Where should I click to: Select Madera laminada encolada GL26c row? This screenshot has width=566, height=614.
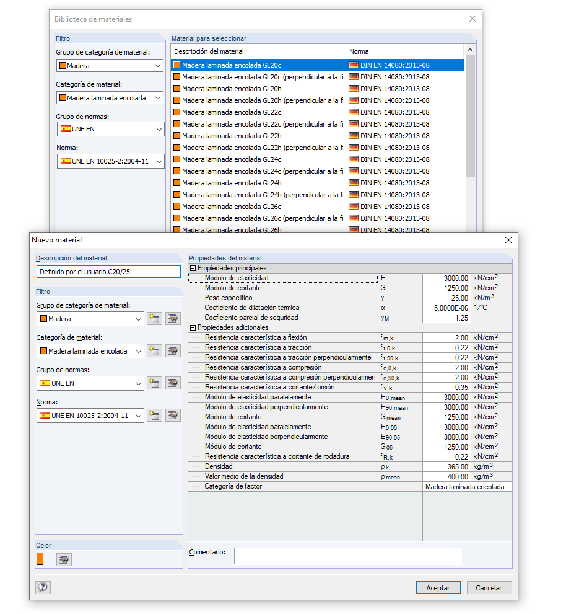(317, 207)
